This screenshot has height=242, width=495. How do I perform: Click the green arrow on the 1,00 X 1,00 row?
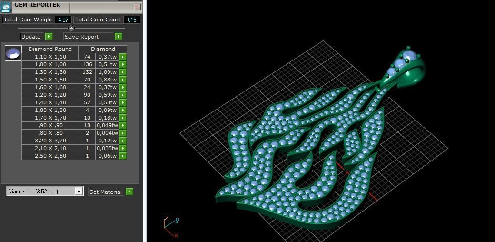pyautogui.click(x=123, y=64)
